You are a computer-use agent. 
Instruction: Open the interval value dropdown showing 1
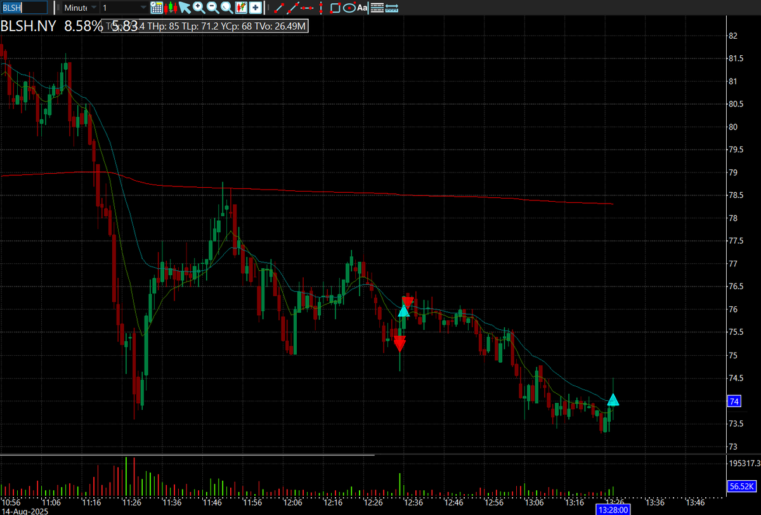click(x=124, y=8)
